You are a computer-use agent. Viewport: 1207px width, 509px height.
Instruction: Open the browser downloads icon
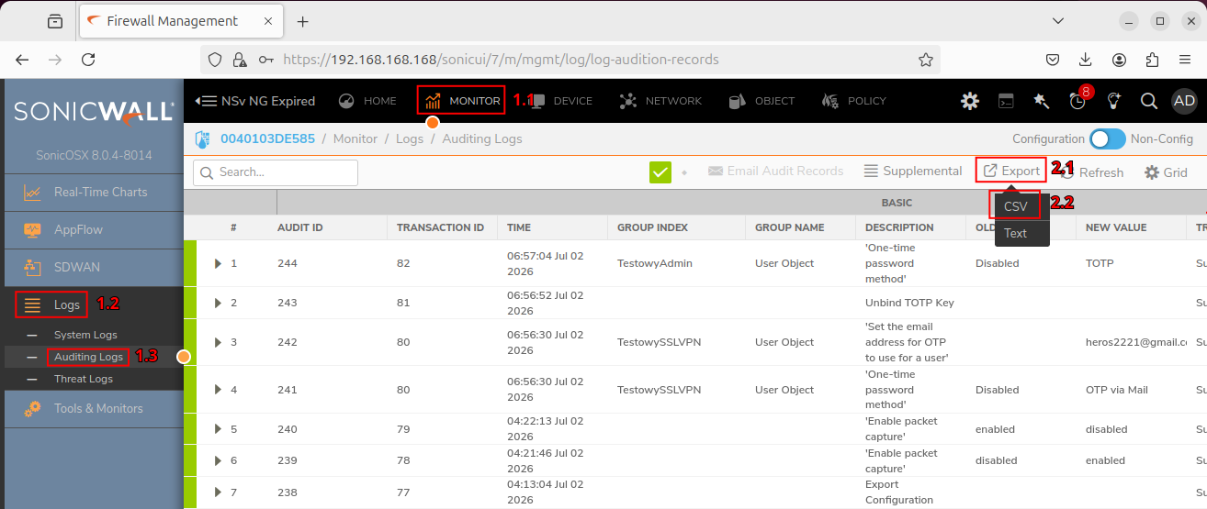coord(1086,60)
